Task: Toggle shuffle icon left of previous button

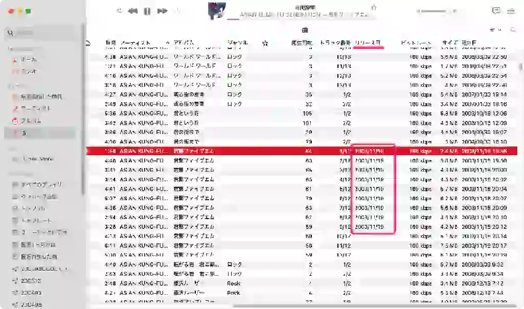Action: 119,11
